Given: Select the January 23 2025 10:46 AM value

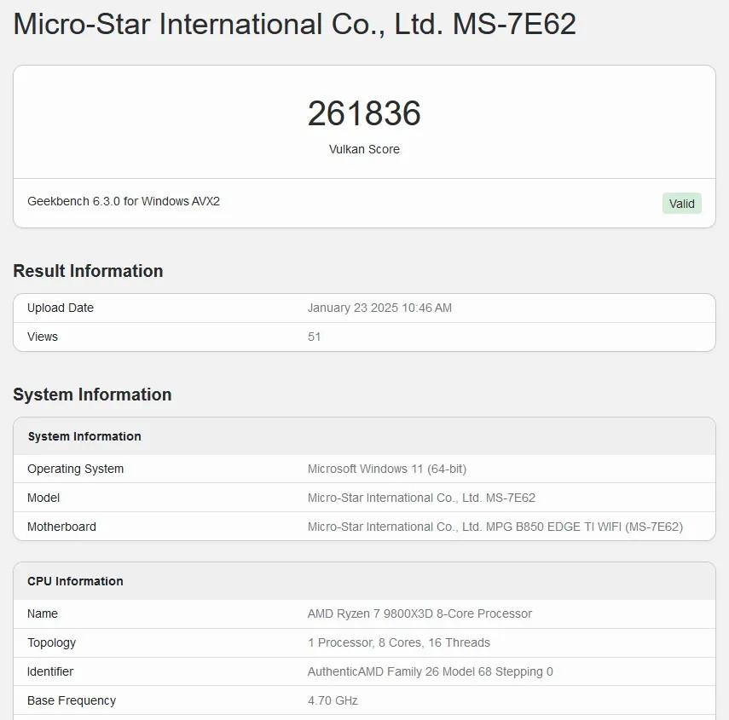Looking at the screenshot, I should pyautogui.click(x=379, y=308).
